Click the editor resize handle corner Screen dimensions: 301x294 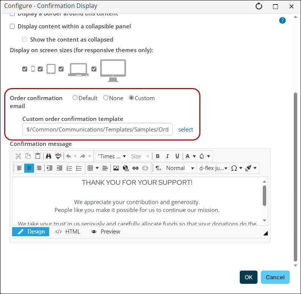click(x=265, y=233)
